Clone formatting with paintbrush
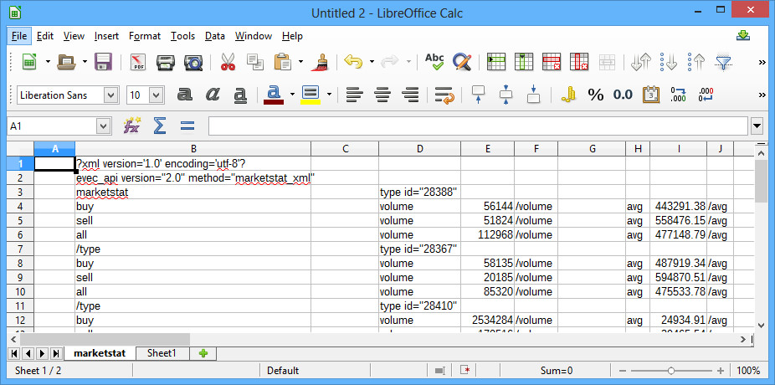The height and width of the screenshot is (385, 775). point(321,62)
